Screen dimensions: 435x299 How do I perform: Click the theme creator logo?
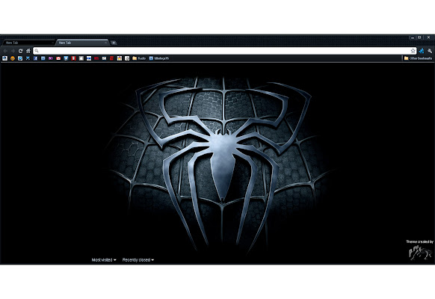pyautogui.click(x=420, y=253)
